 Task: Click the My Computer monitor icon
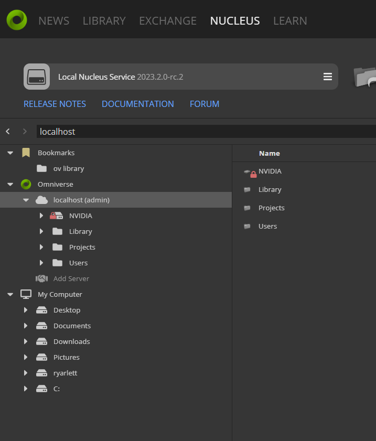(x=26, y=295)
